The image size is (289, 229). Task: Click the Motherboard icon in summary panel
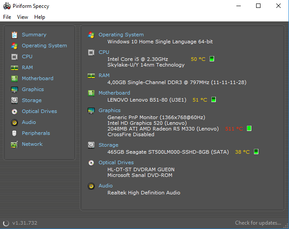[x=91, y=93]
